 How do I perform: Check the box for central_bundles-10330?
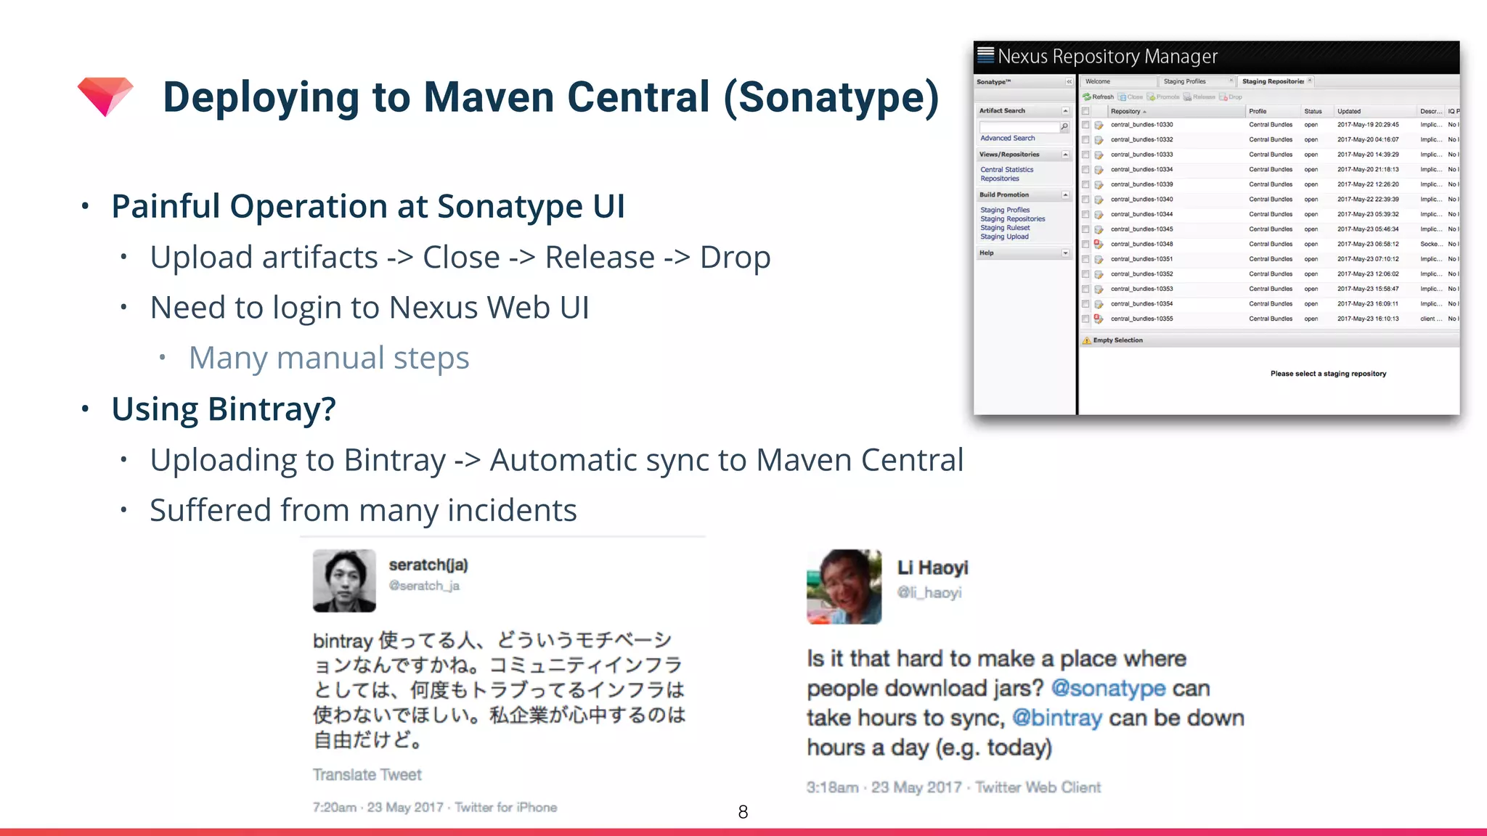click(1085, 125)
